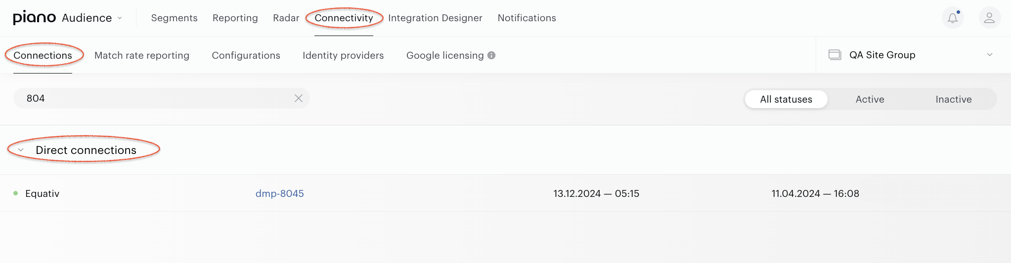The image size is (1011, 263).
Task: Open the user profile avatar icon
Action: [989, 18]
